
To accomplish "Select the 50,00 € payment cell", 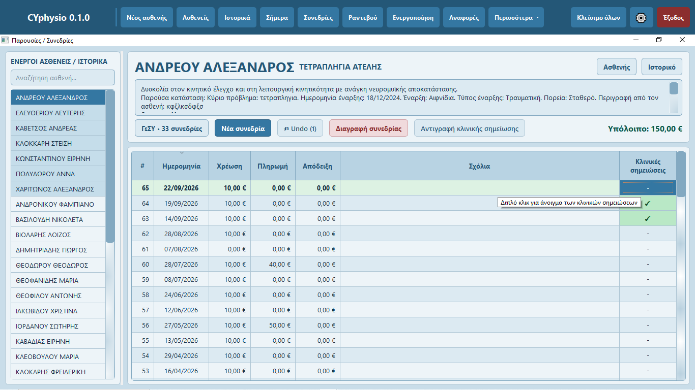I will pyautogui.click(x=273, y=325).
